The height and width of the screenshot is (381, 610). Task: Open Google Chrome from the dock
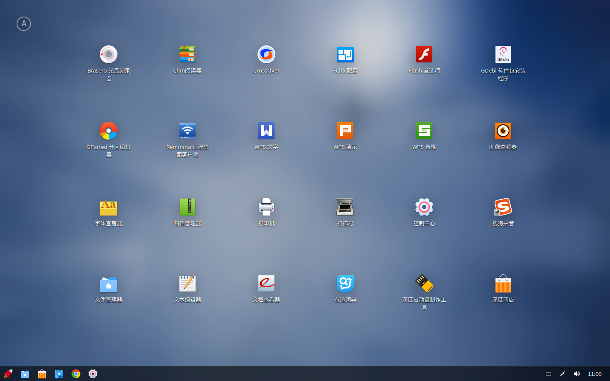pos(76,374)
